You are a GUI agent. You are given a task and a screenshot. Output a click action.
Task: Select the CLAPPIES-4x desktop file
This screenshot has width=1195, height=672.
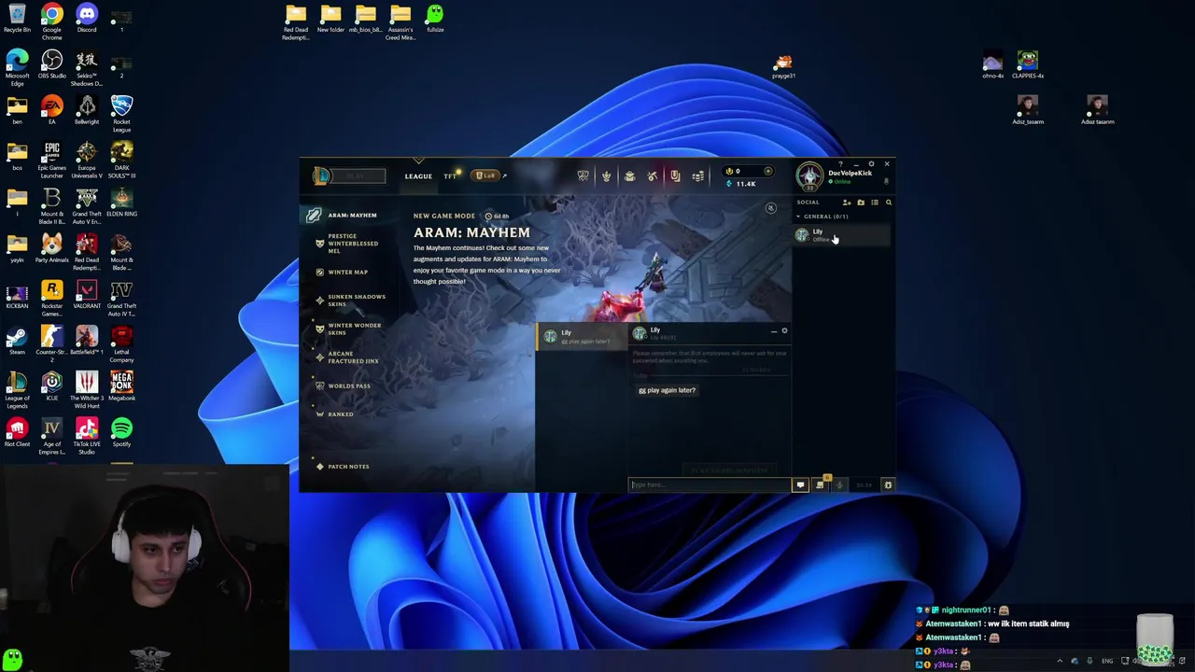1028,65
